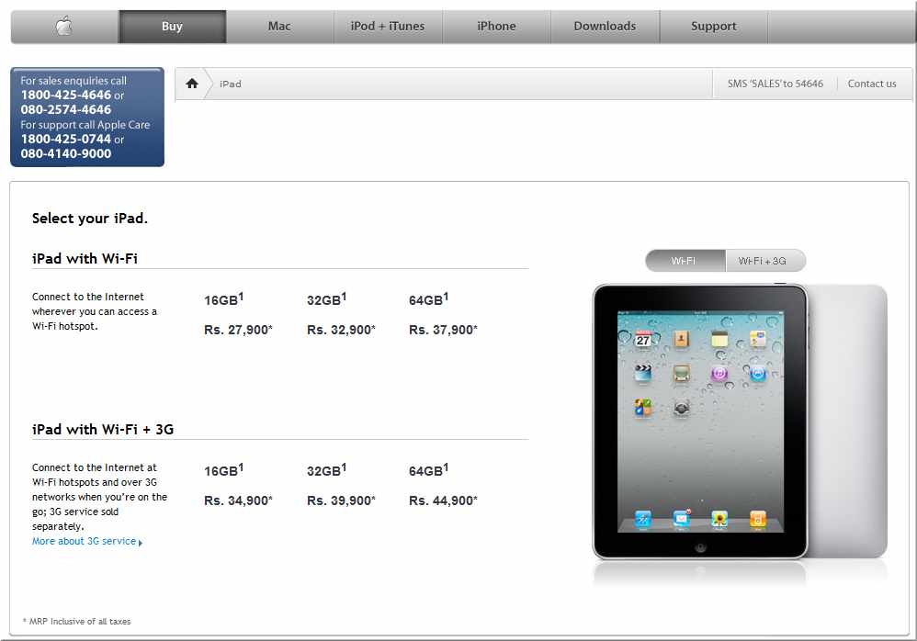The width and height of the screenshot is (917, 641).
Task: Click sales number 1800-425-4646
Action: [x=65, y=95]
